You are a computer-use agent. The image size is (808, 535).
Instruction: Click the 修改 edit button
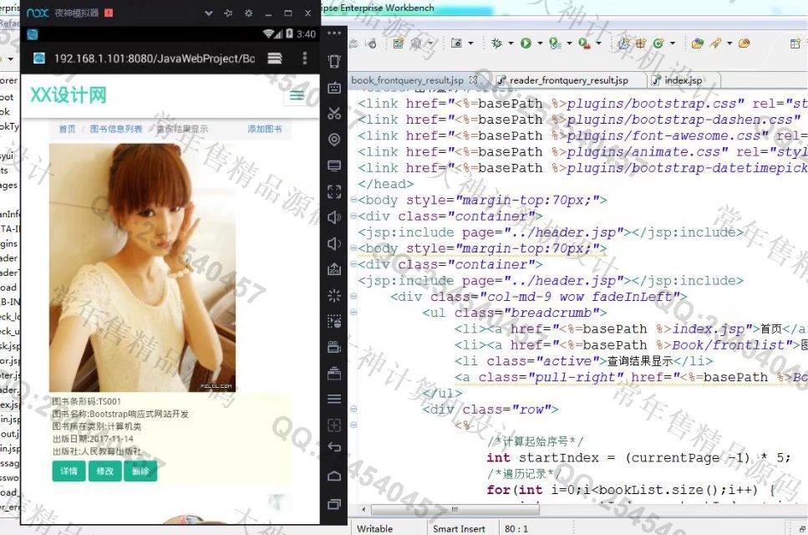[104, 471]
